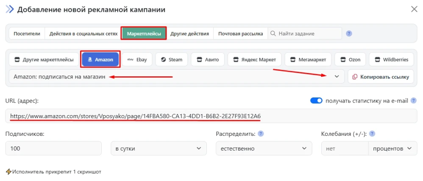Open help icon next to Распределить

tap(261, 134)
